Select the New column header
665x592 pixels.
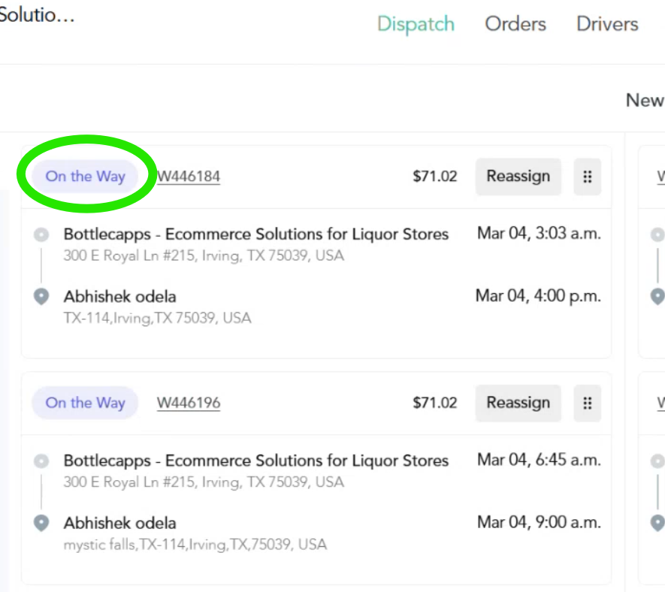[645, 101]
